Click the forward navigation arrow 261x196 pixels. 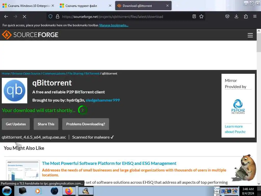coord(15,17)
